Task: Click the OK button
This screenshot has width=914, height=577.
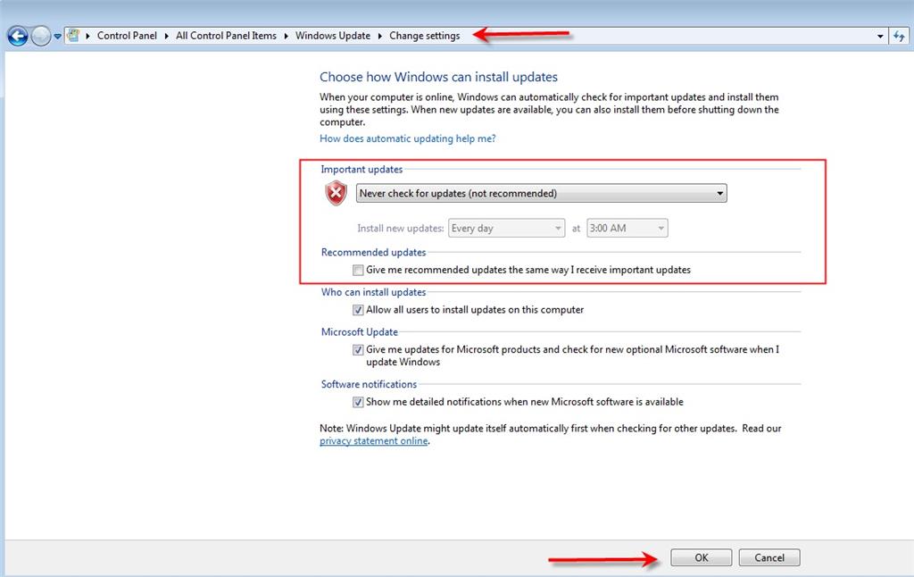Action: click(702, 557)
